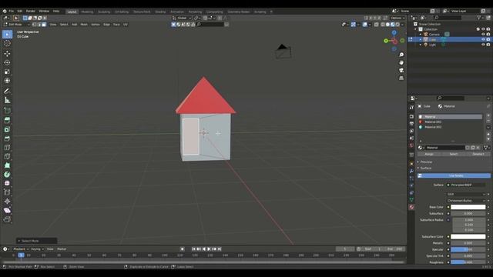Viewport: 493px width, 277px height.
Task: Add a material slot with plus button
Action: tap(488, 116)
